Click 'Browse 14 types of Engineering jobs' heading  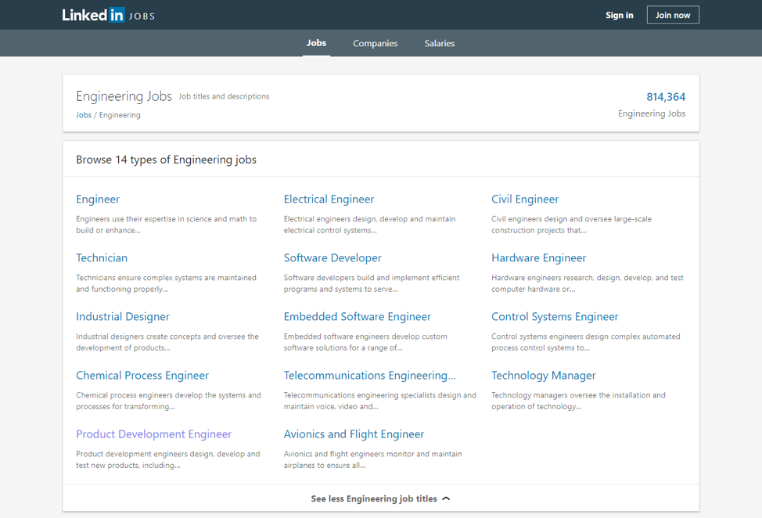click(166, 160)
